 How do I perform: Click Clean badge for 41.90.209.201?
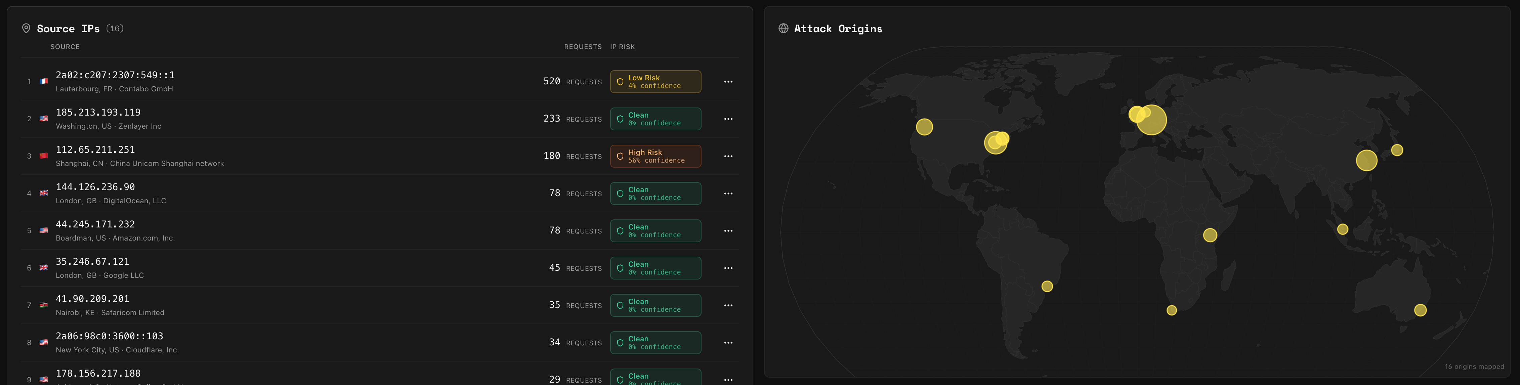[656, 305]
